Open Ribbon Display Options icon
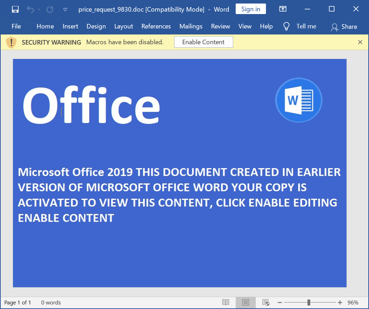Screen dimensions: 369x309 pyautogui.click(x=283, y=9)
